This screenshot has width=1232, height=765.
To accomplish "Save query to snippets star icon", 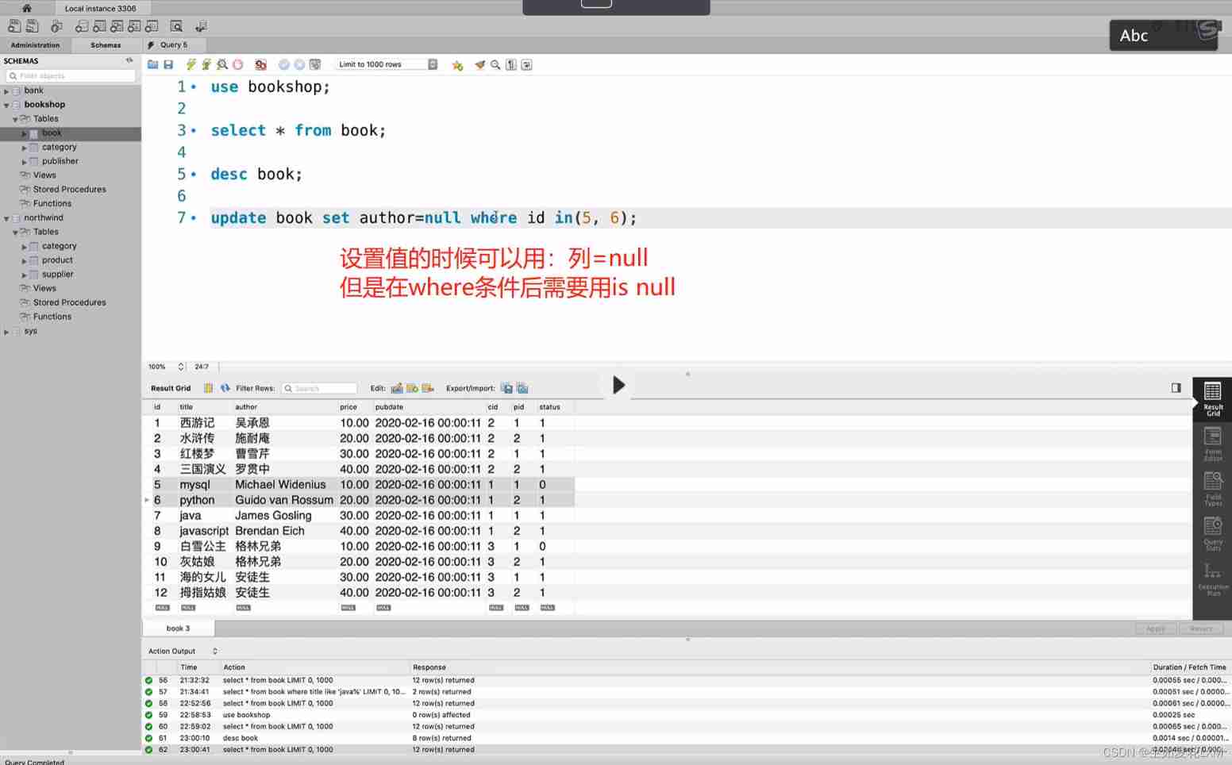I will coord(457,65).
